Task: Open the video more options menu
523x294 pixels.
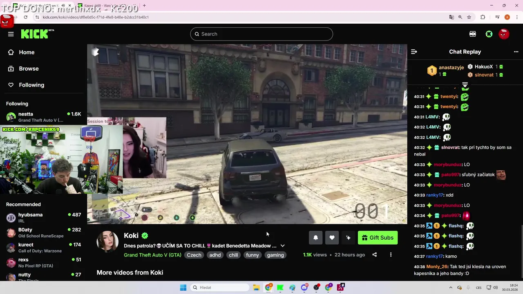Action: pyautogui.click(x=391, y=255)
